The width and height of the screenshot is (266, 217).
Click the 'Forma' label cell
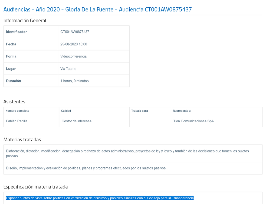(31, 56)
